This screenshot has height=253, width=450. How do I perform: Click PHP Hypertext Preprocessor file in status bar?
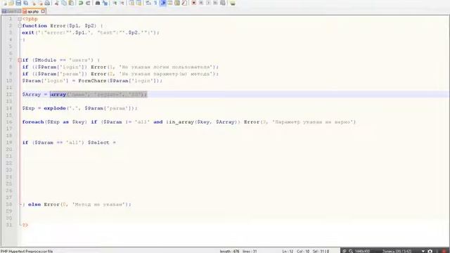[x=27, y=252]
